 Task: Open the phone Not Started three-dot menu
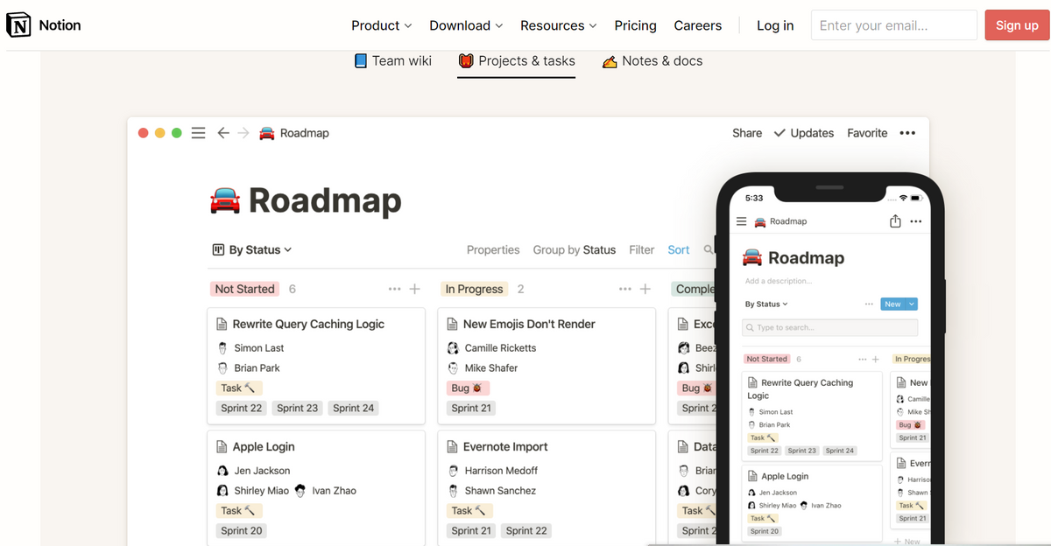[863, 359]
